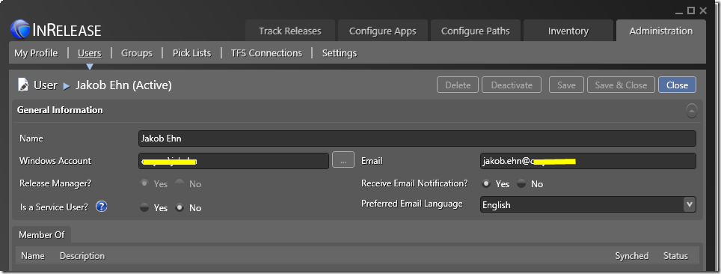Click the blue Close button
The height and width of the screenshot is (274, 721).
point(677,85)
